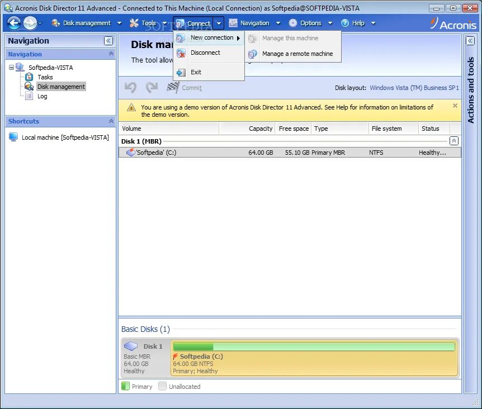Expand the Actions and tools side panel

[x=470, y=41]
